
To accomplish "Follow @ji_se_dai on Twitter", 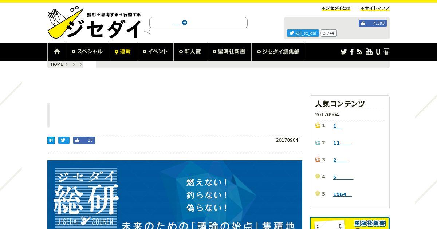I will 303,33.
